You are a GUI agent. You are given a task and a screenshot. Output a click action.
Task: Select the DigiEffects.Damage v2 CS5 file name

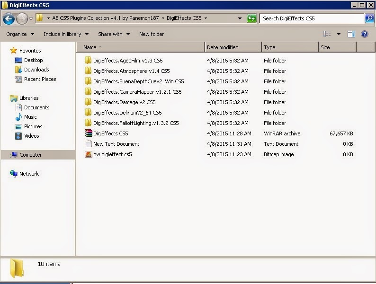[124, 102]
